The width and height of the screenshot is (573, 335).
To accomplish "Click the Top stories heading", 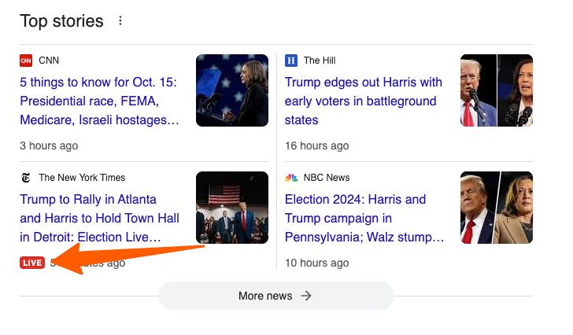I will pos(61,21).
